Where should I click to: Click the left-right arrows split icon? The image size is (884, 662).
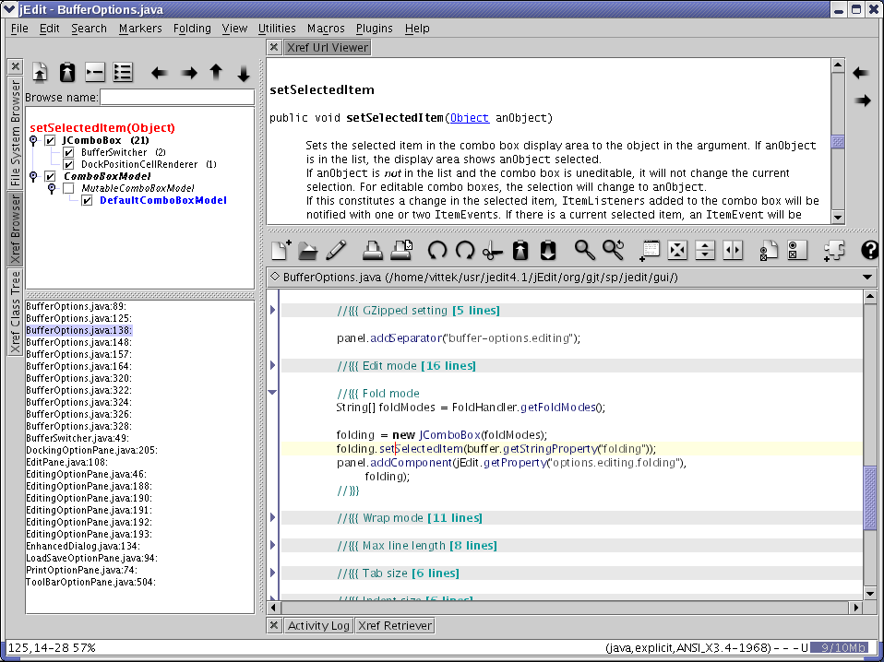(733, 250)
